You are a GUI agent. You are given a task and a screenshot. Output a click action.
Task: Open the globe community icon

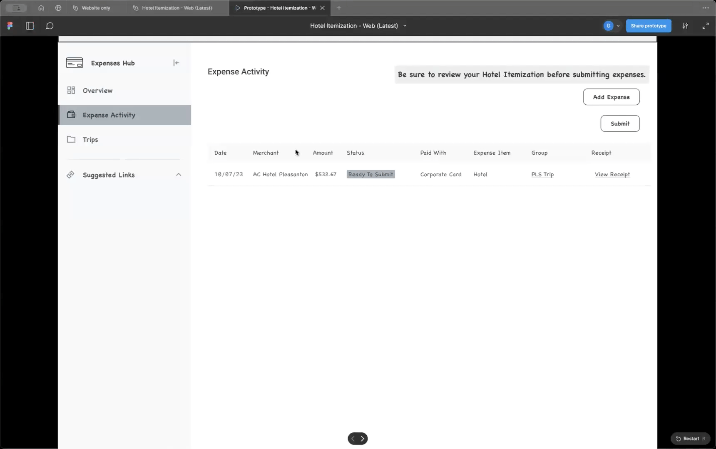(58, 8)
